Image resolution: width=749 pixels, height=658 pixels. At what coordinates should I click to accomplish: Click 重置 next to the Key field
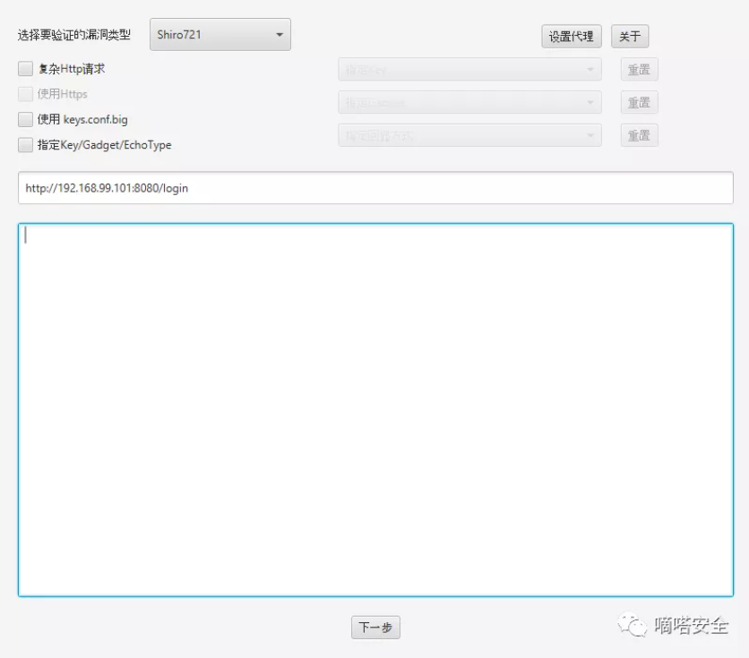tap(639, 70)
